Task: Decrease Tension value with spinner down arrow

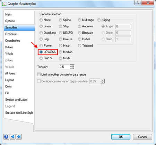Action: click(72, 68)
